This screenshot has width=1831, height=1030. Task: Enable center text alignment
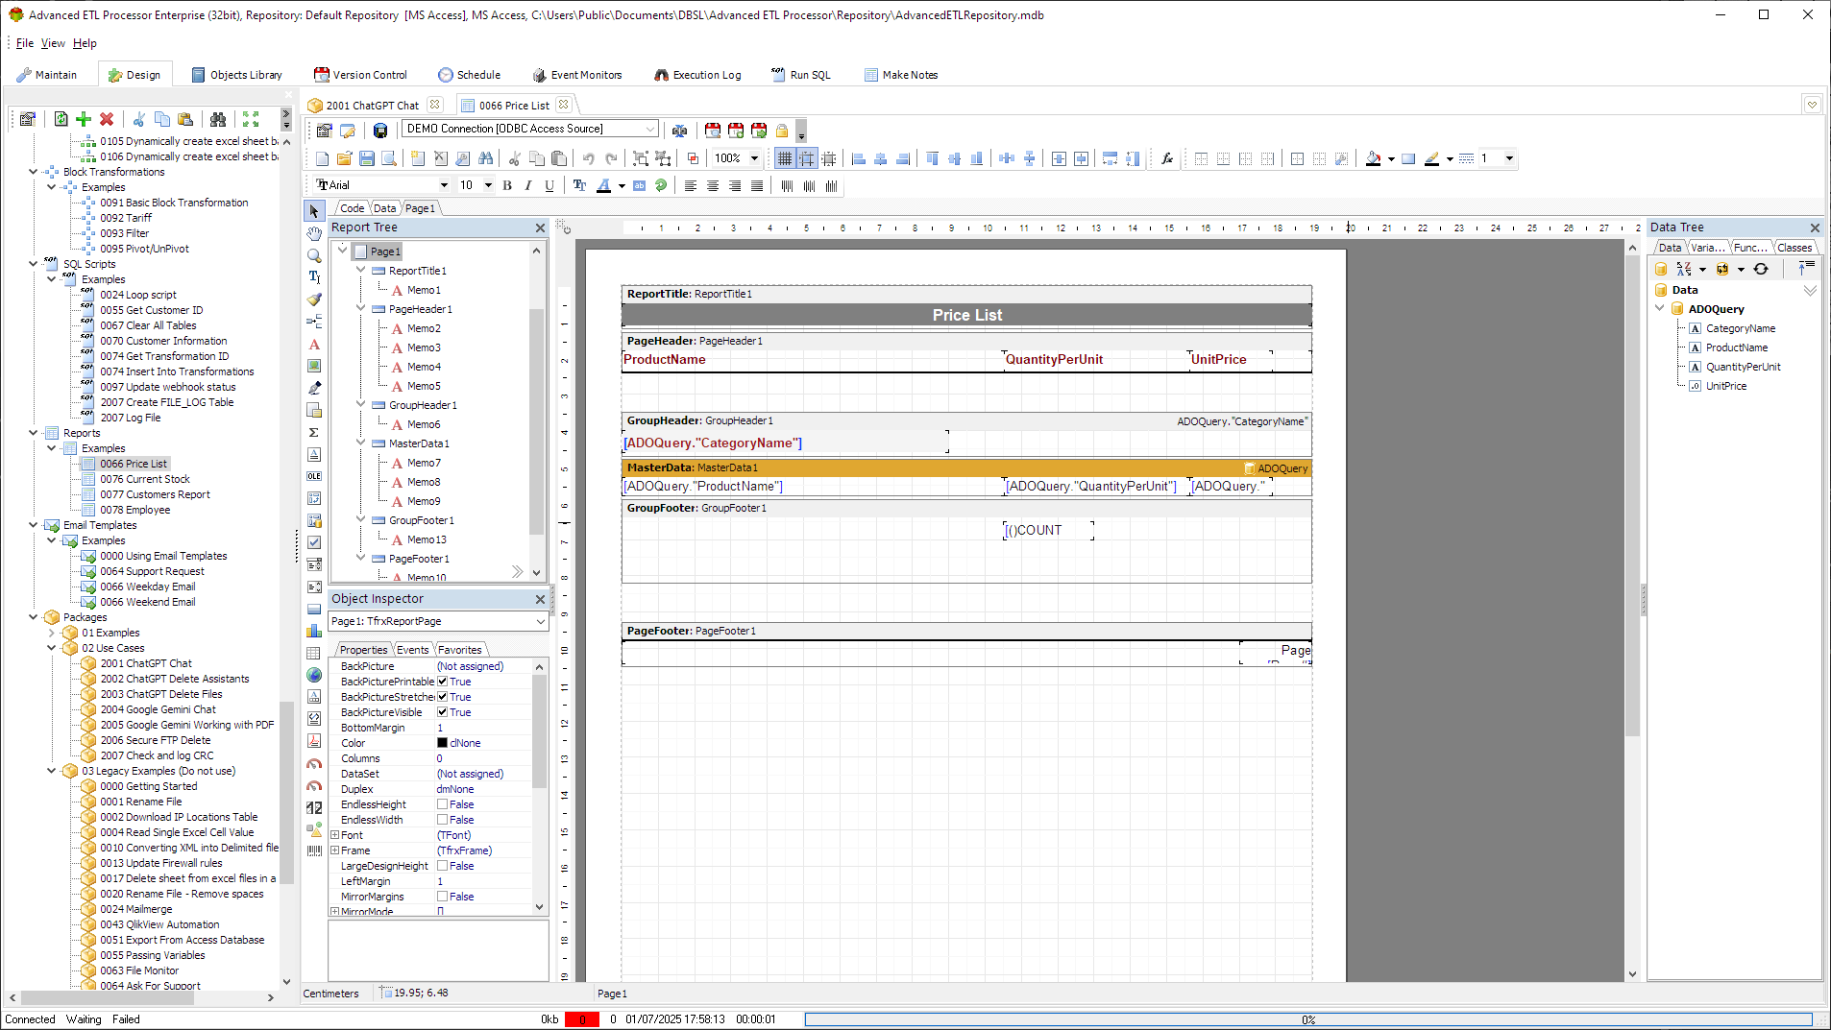pyautogui.click(x=712, y=185)
